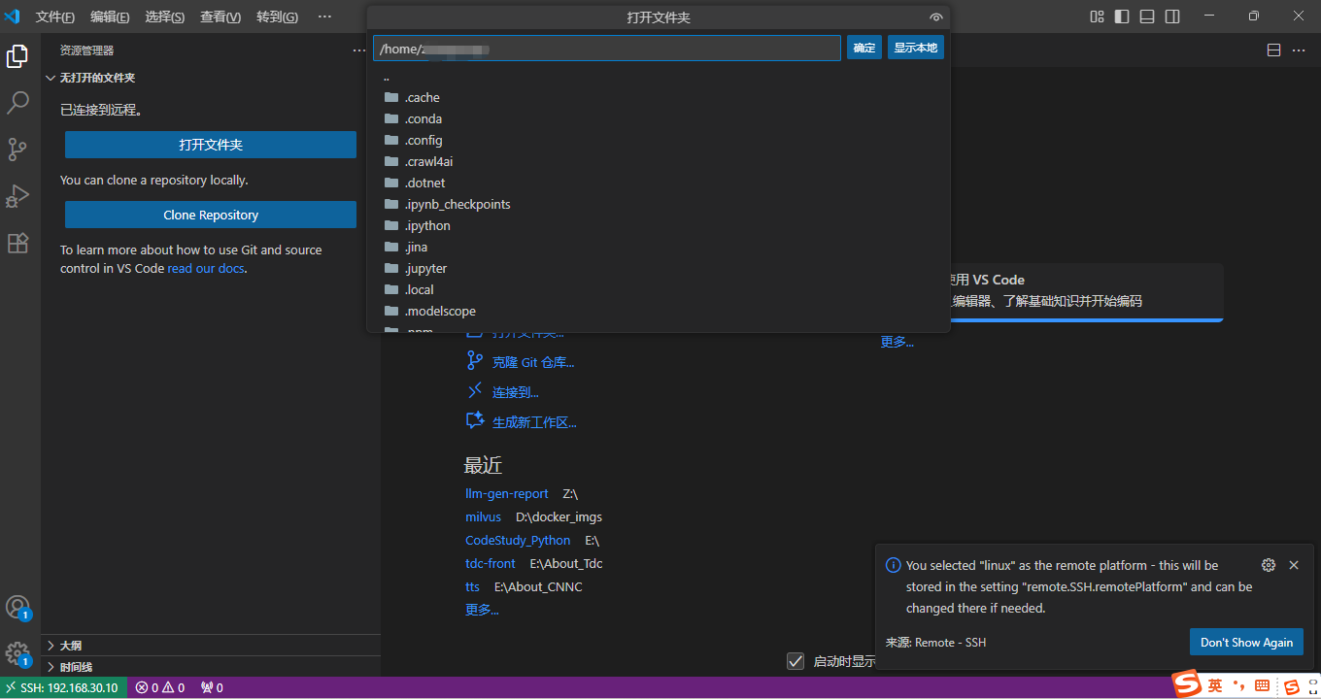Open the SSH remote connection indicator
The image size is (1321, 699).
click(x=63, y=687)
